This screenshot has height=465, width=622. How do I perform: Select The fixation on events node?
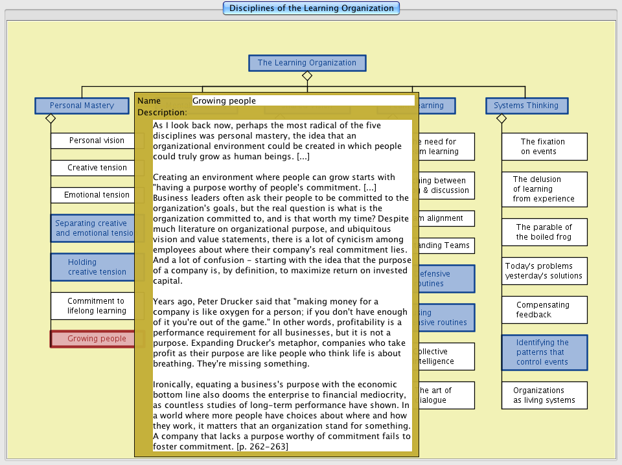(544, 146)
